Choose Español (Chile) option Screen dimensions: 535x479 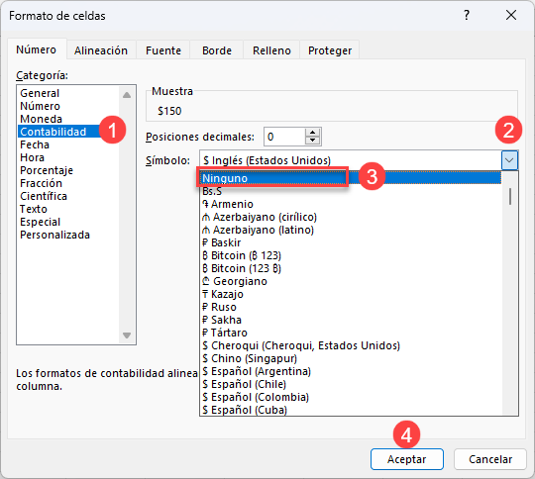click(x=351, y=384)
